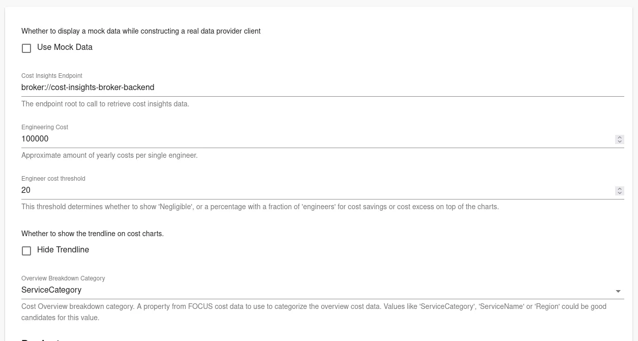Image resolution: width=638 pixels, height=341 pixels.
Task: Enable the Use Mock Data checkbox
Action: coord(26,48)
